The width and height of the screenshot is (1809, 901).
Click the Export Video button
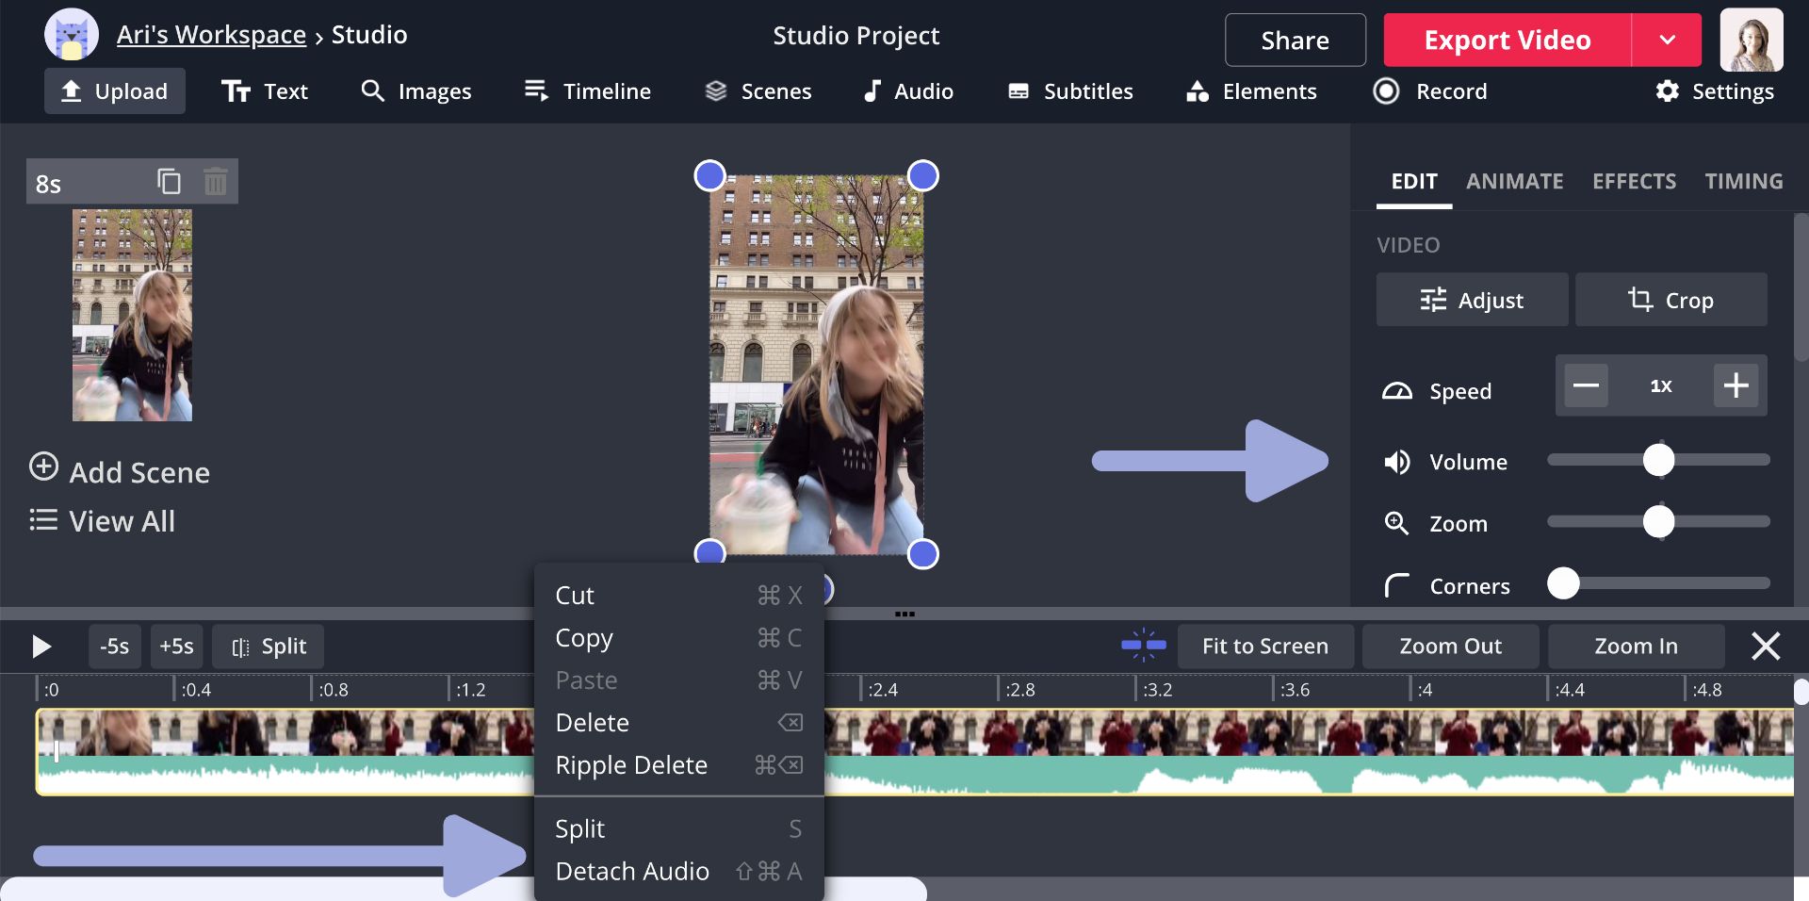coord(1507,40)
